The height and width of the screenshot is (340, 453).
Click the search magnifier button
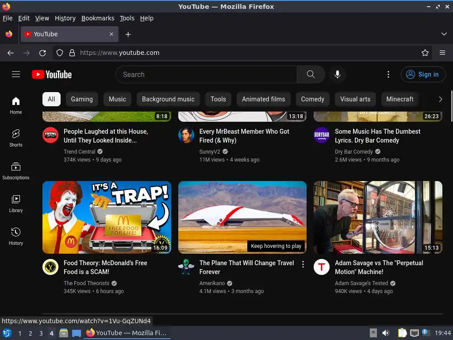pos(311,74)
